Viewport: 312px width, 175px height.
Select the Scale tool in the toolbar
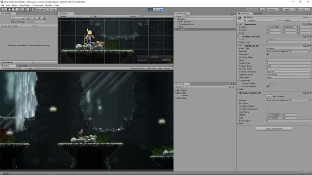[20, 10]
